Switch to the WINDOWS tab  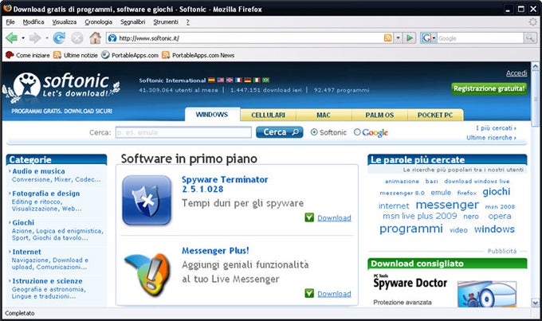(x=212, y=115)
